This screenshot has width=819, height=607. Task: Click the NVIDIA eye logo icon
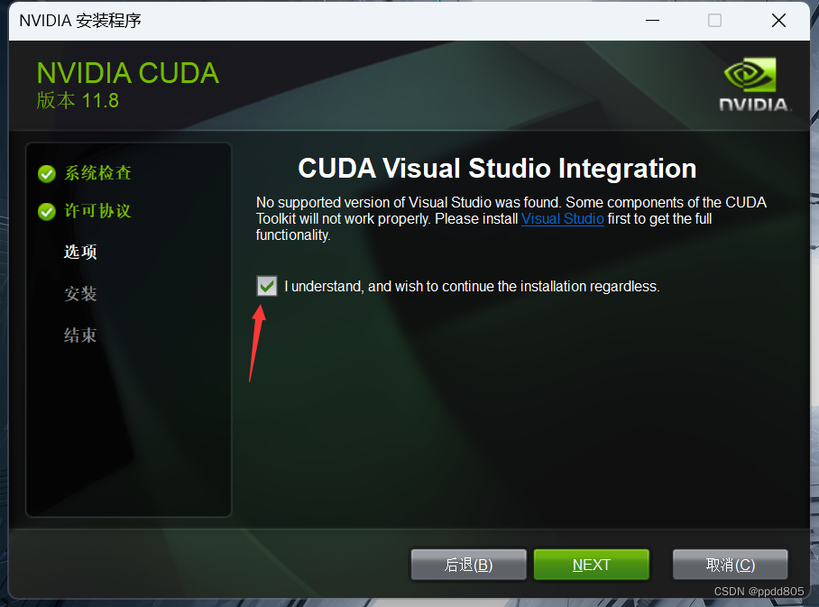[750, 75]
